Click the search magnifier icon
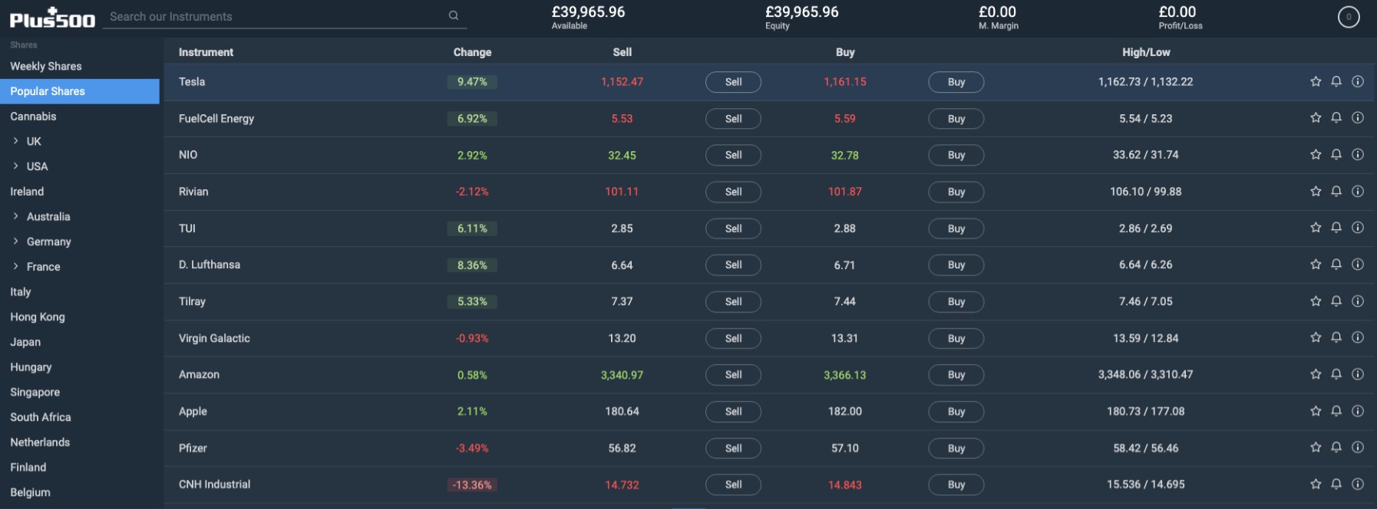The image size is (1377, 509). click(454, 15)
